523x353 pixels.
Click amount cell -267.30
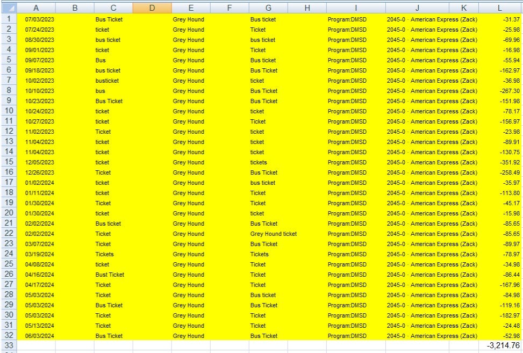coord(500,91)
